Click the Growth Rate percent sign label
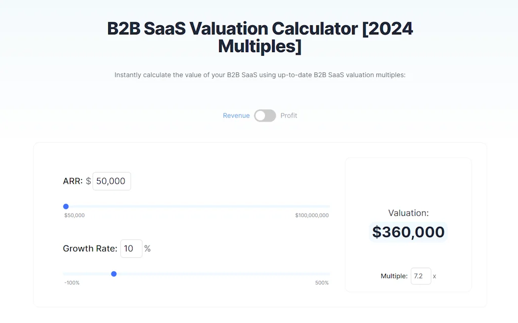The image size is (518, 323). (147, 249)
